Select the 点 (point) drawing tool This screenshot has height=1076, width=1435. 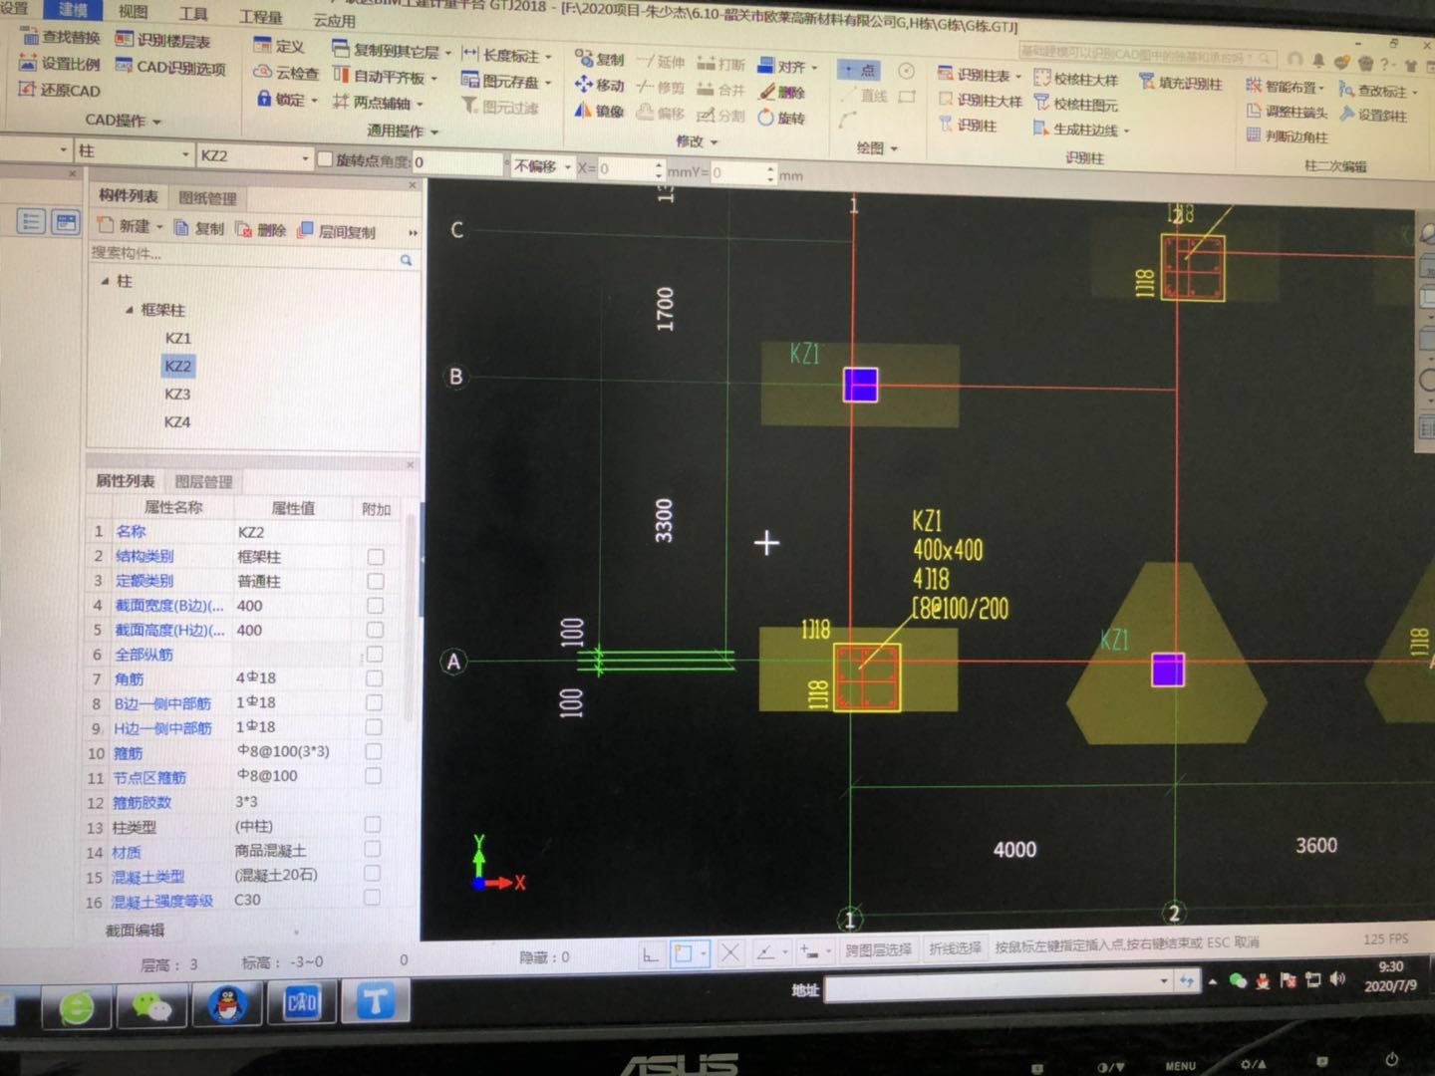[x=858, y=70]
